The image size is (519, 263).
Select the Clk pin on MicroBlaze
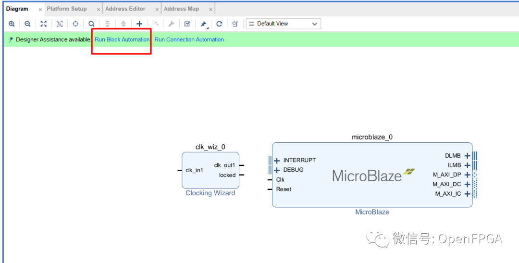(x=280, y=179)
